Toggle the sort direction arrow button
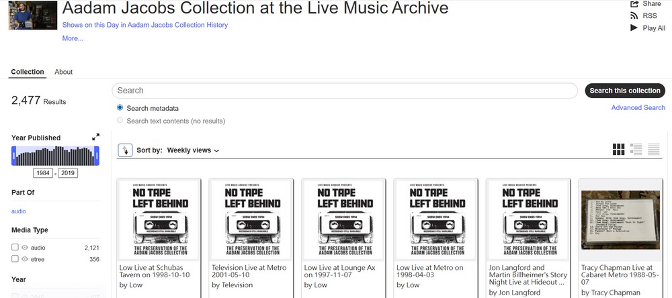The height and width of the screenshot is (298, 672). [125, 150]
